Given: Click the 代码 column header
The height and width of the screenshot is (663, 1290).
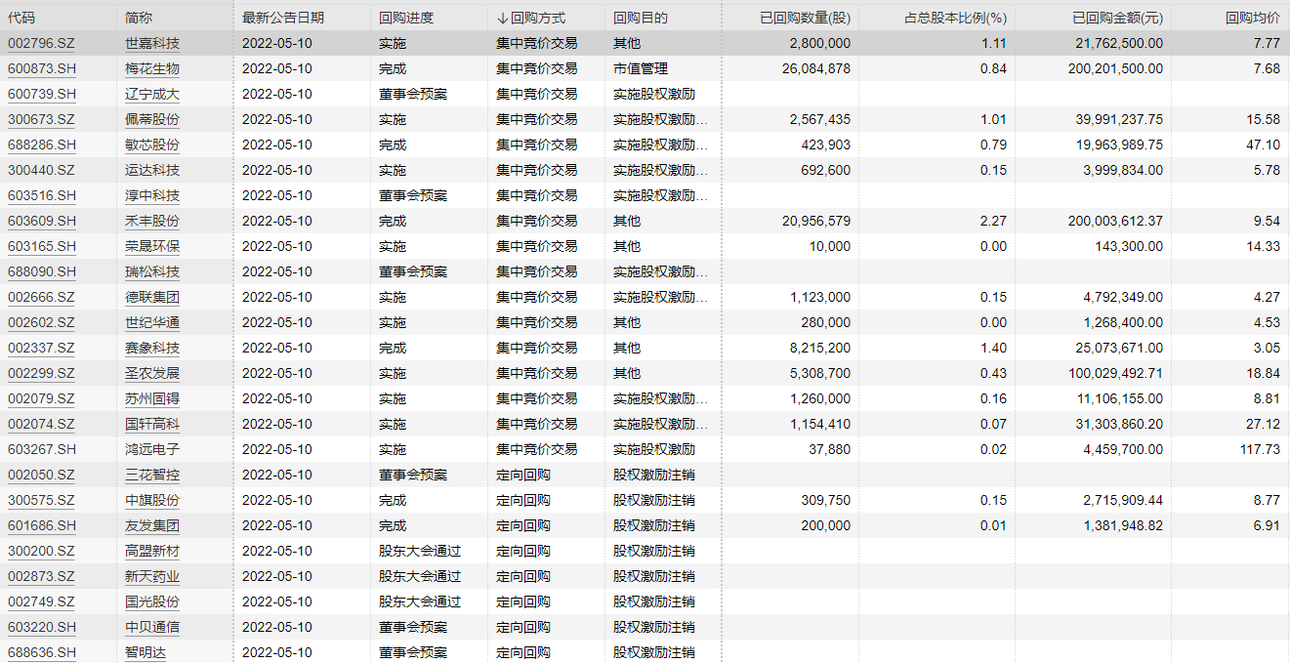Looking at the screenshot, I should point(21,18).
